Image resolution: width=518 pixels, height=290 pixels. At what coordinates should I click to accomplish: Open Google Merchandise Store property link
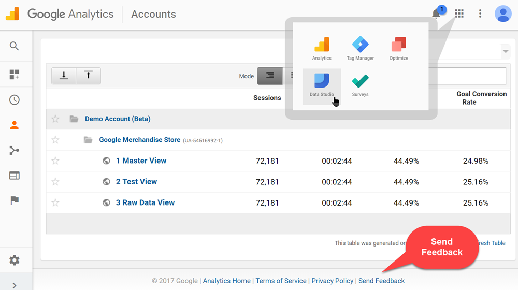click(140, 140)
